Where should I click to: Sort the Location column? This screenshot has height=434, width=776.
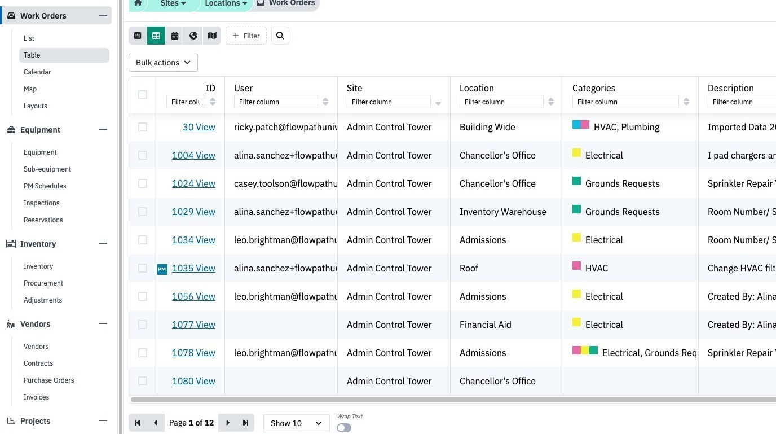click(x=551, y=102)
